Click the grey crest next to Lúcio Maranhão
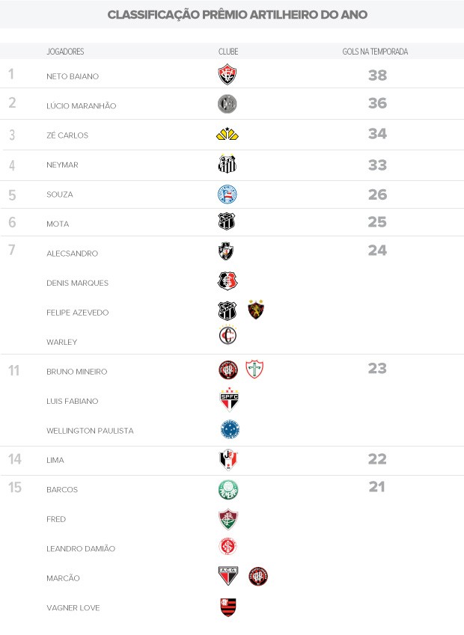Screen dimensions: 464x635 [227, 105]
